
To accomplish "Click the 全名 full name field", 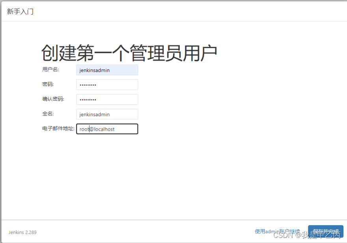I will (x=107, y=114).
